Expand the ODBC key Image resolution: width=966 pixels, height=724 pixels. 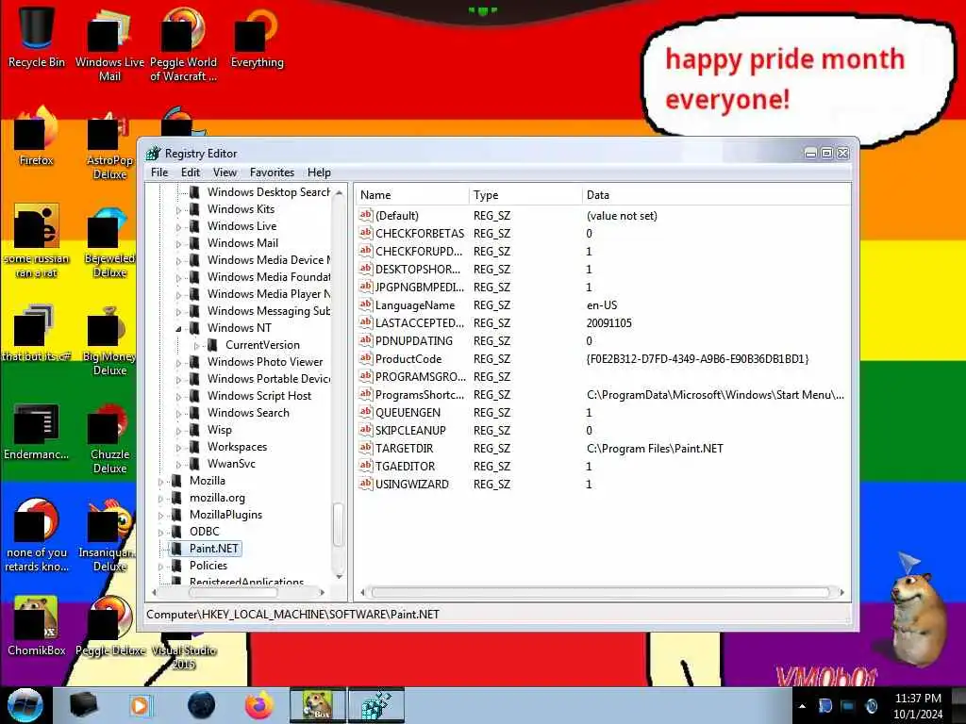[160, 533]
